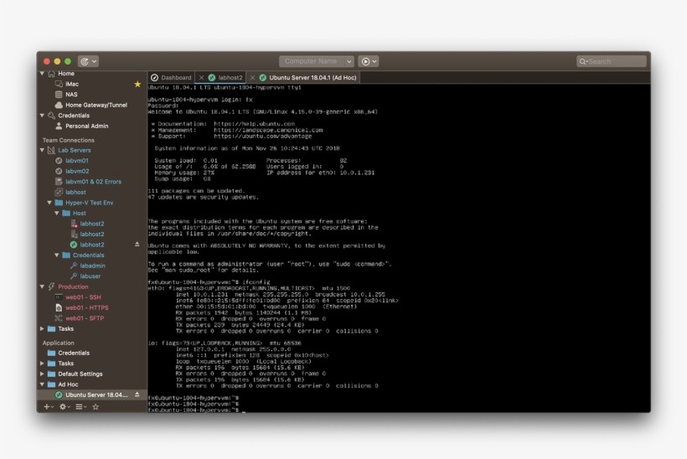Click https://landscape.canonical.com in terminal
This screenshot has height=459, width=687.
tap(268, 130)
